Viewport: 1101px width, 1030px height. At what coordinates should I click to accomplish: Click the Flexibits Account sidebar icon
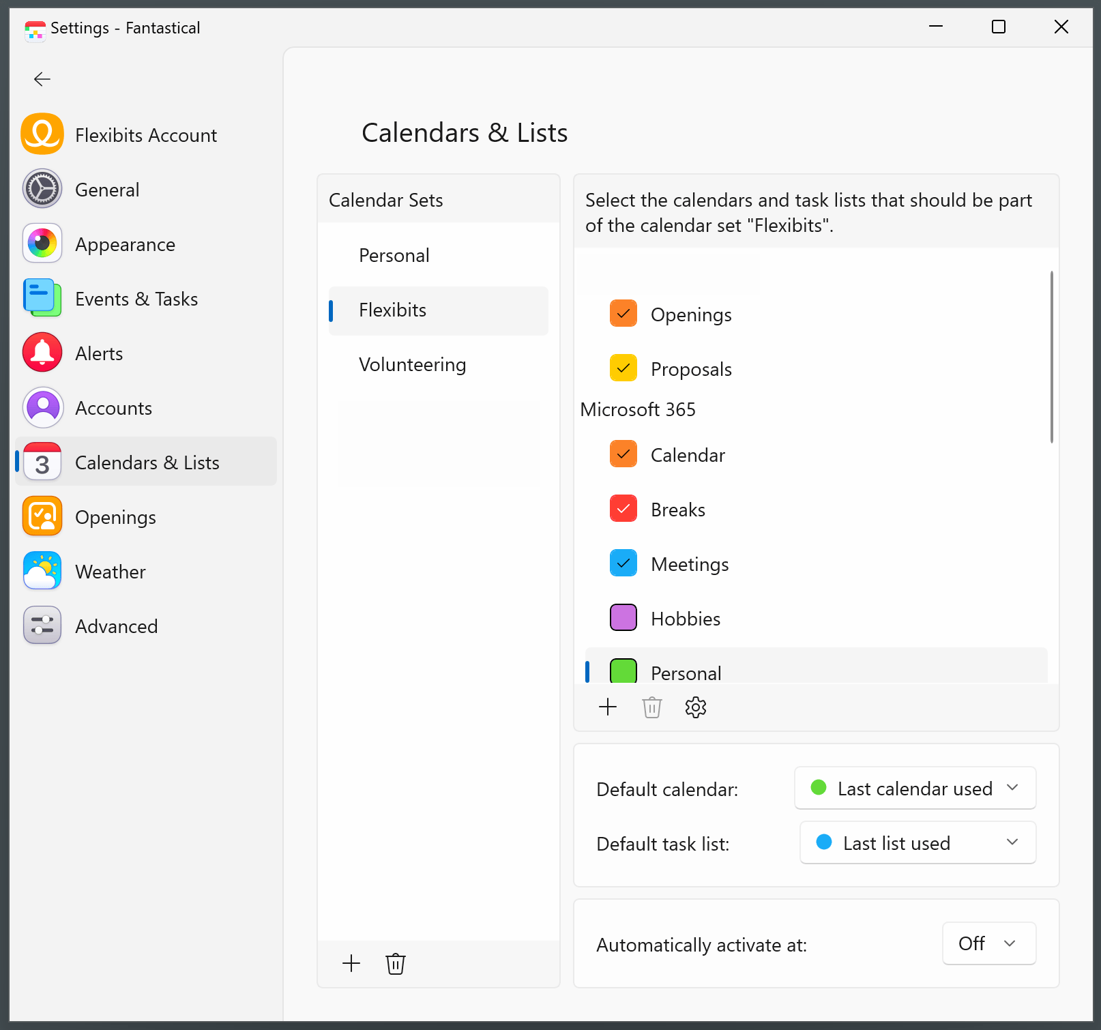pos(42,134)
